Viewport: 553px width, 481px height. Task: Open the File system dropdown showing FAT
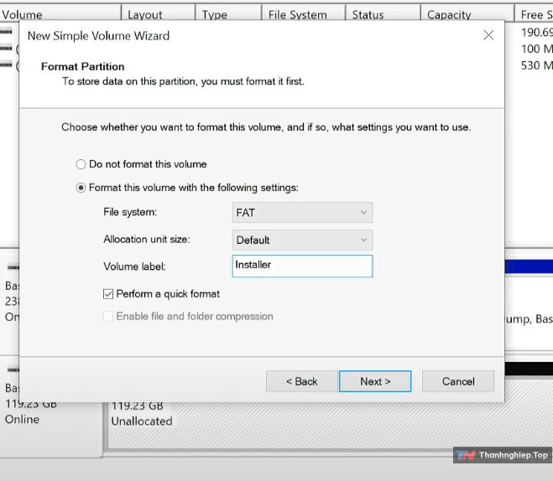[302, 212]
